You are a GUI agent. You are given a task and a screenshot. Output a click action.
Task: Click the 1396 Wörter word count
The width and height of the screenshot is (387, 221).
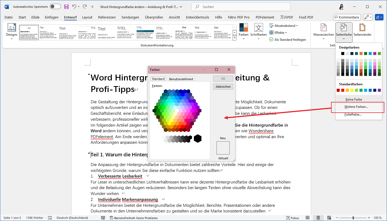tap(35, 218)
